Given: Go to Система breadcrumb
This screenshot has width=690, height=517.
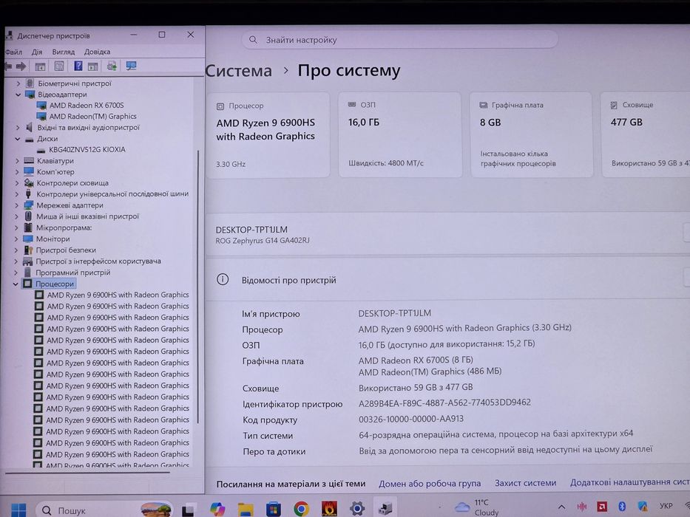Looking at the screenshot, I should 239,71.
